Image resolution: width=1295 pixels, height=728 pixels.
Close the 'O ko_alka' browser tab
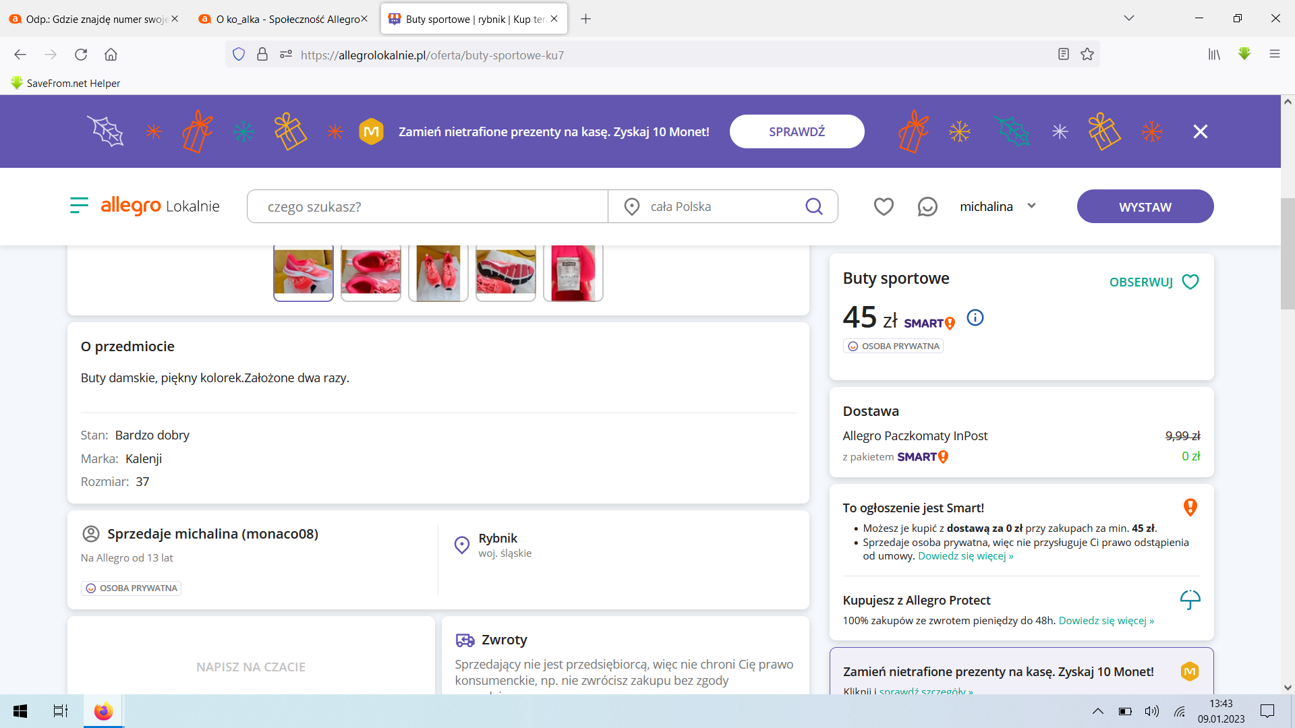tap(364, 19)
